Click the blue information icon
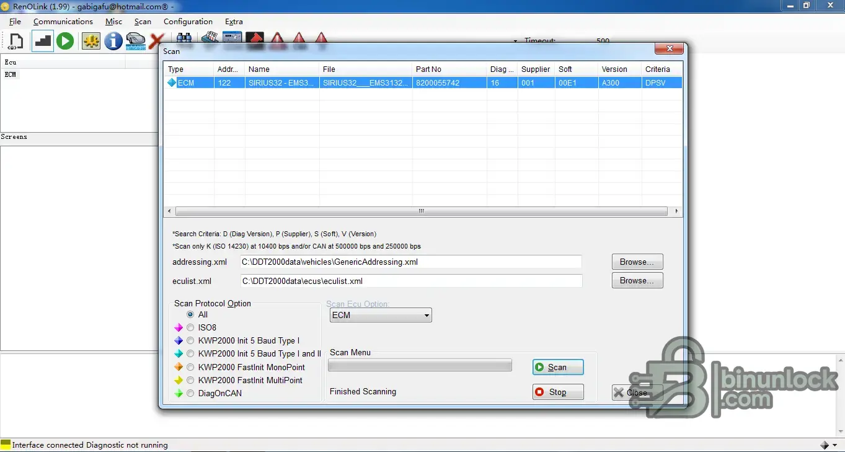845x452 pixels. point(113,42)
